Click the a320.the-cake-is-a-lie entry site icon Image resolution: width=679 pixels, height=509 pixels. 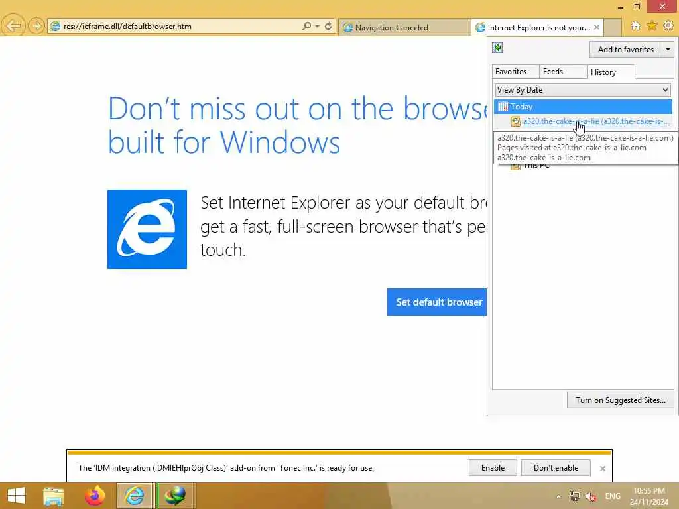[x=515, y=122]
